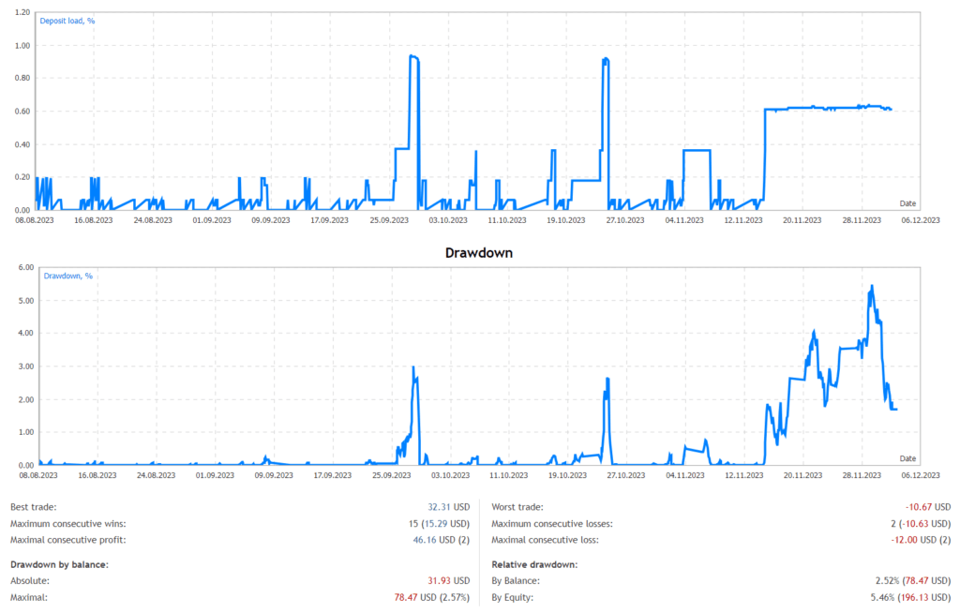Viewport: 960px width, 613px height.
Task: Click the "Drawdown" chart title heading
Action: coord(478,253)
